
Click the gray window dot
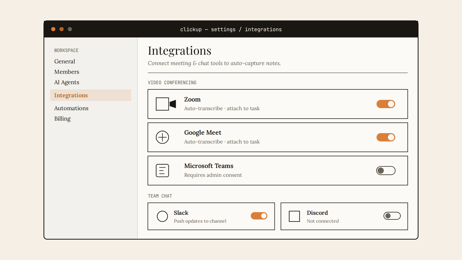click(x=70, y=29)
